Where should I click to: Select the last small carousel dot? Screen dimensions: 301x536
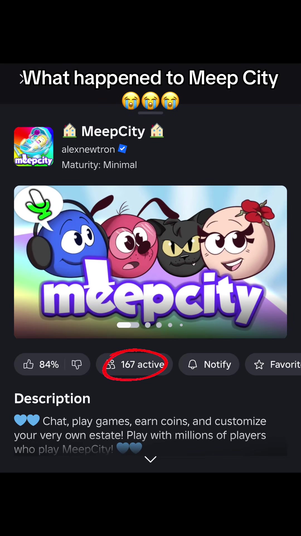pos(181,325)
